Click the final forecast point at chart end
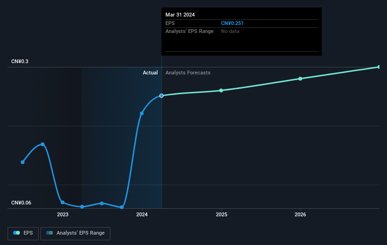Image resolution: width=387 pixels, height=245 pixels. (x=379, y=67)
